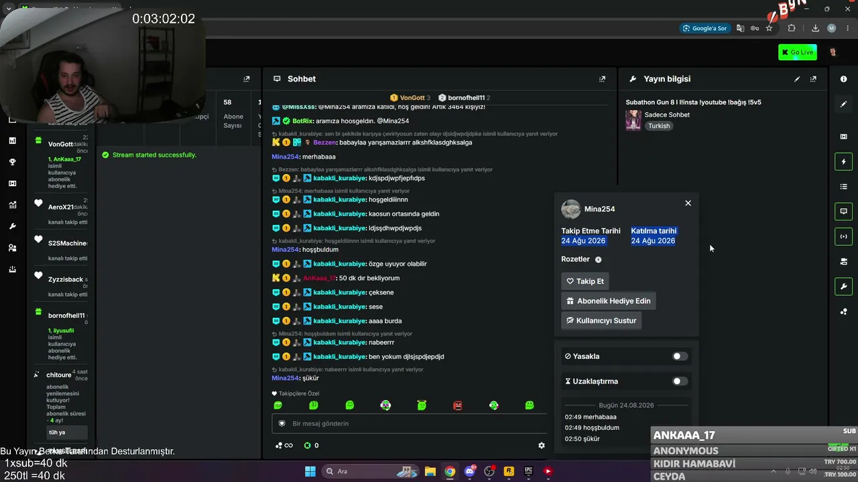Click the Sadece Sohbet category thumbnail
The image size is (858, 482).
pos(633,120)
